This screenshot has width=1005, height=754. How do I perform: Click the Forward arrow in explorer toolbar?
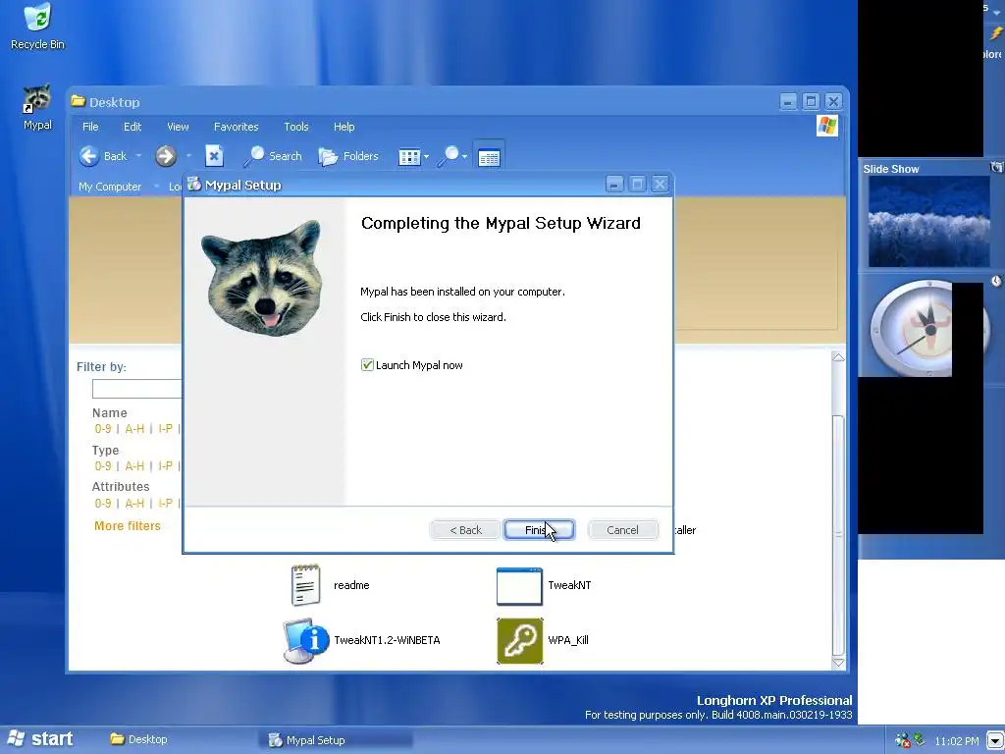point(165,156)
